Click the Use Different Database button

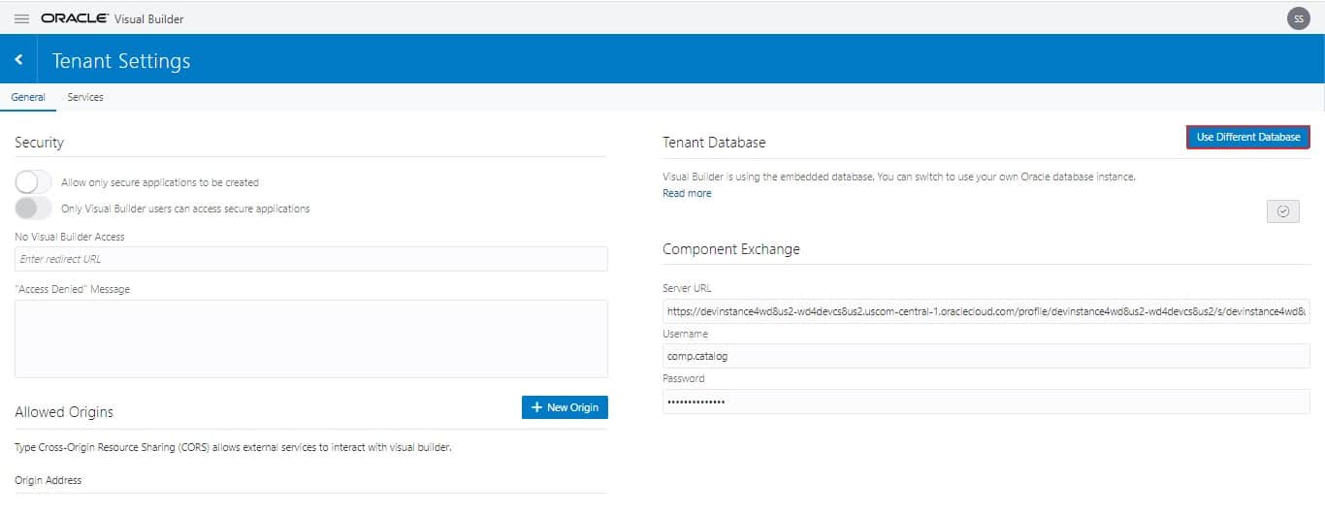coord(1247,138)
